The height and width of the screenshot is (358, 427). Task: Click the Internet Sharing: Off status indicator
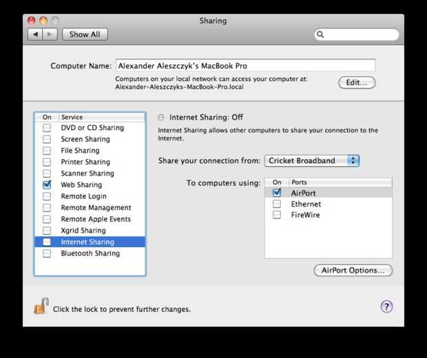coord(161,117)
